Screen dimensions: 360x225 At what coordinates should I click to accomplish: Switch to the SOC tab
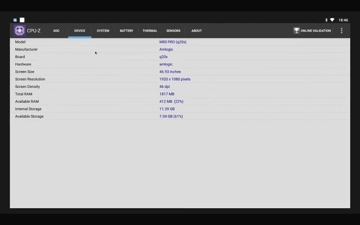click(x=56, y=31)
